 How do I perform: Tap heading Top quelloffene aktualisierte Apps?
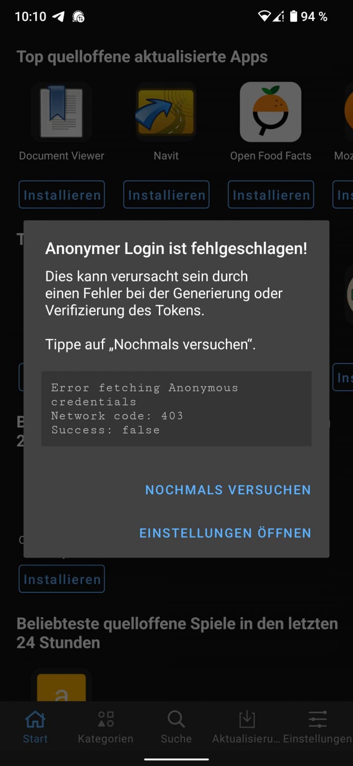coord(142,57)
